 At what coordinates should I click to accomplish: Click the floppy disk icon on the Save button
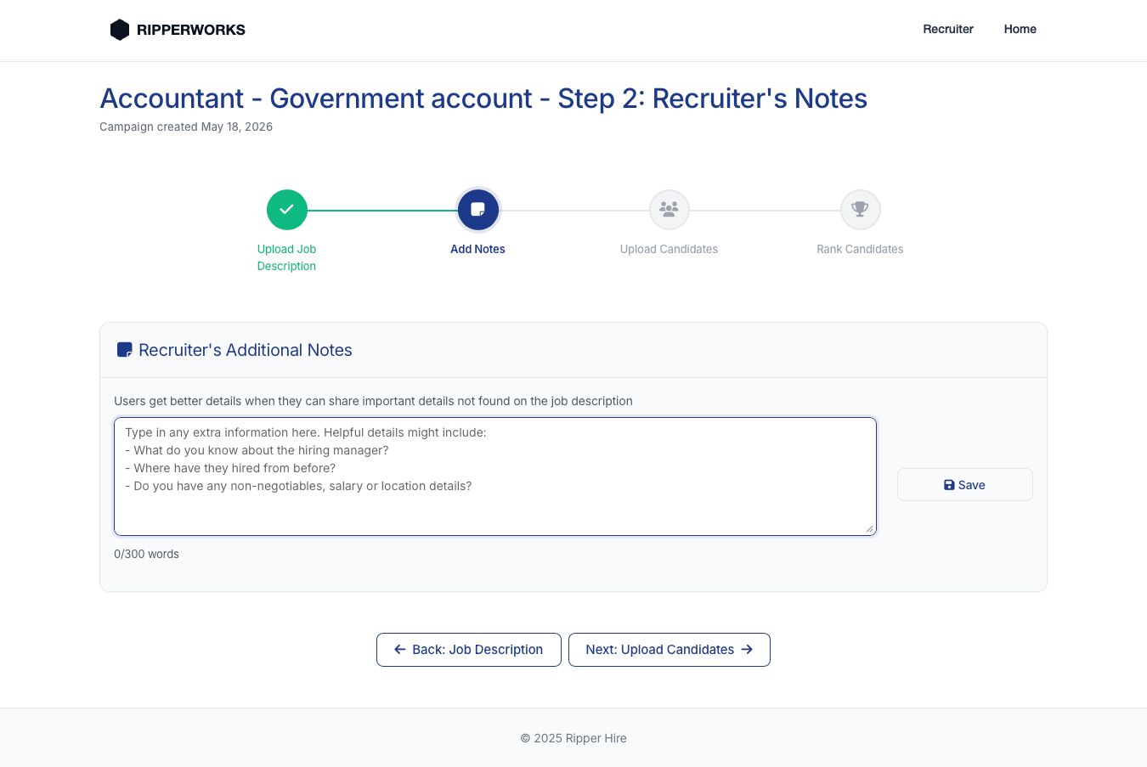coord(949,485)
